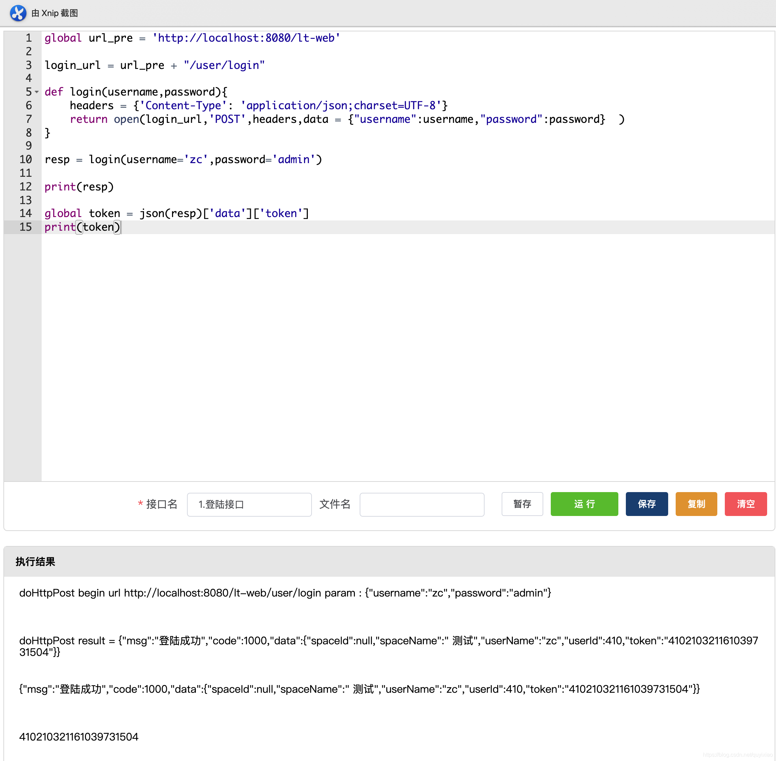Click the doHttpPost begin url output line
Screen dimensions: 776x761
tap(285, 593)
